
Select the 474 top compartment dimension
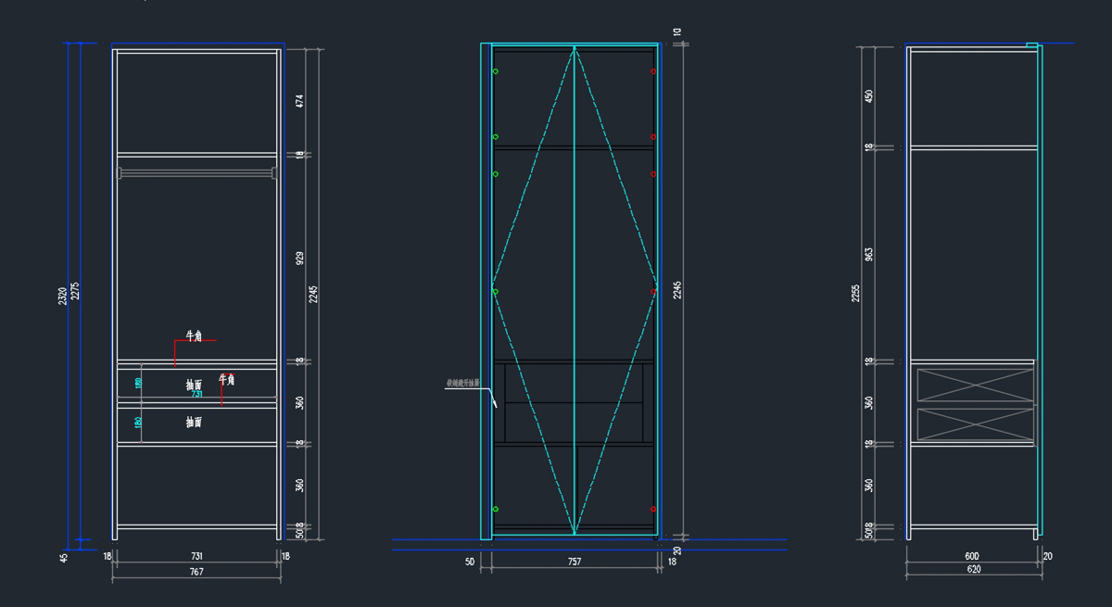[299, 101]
